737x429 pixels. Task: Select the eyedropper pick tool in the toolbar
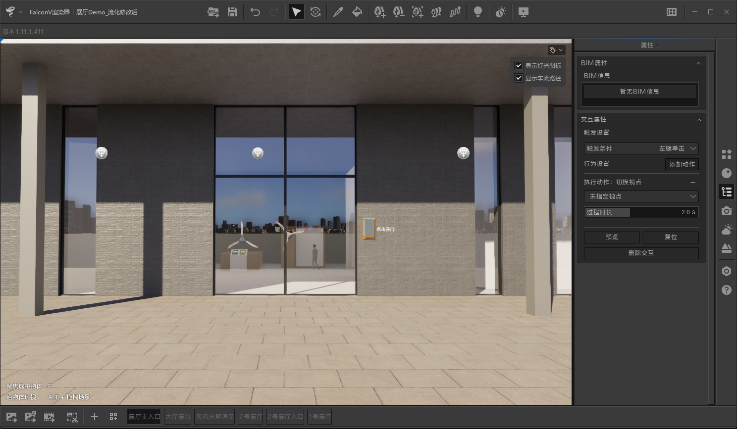coord(339,11)
